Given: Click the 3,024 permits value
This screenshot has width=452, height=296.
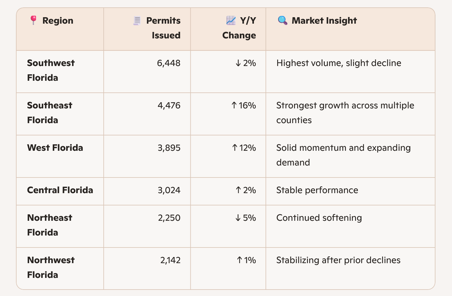Looking at the screenshot, I should pyautogui.click(x=169, y=190).
